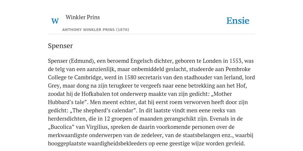Viewport: 303px width, 151px height.
Task: Click the word Londen in the first line
Action: pos(212,61)
